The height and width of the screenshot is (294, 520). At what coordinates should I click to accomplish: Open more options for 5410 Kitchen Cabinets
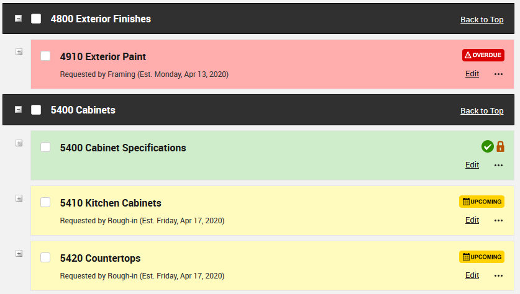498,221
